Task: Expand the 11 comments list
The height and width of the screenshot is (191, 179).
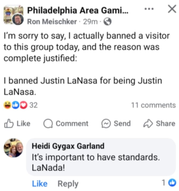Action: 153,105
